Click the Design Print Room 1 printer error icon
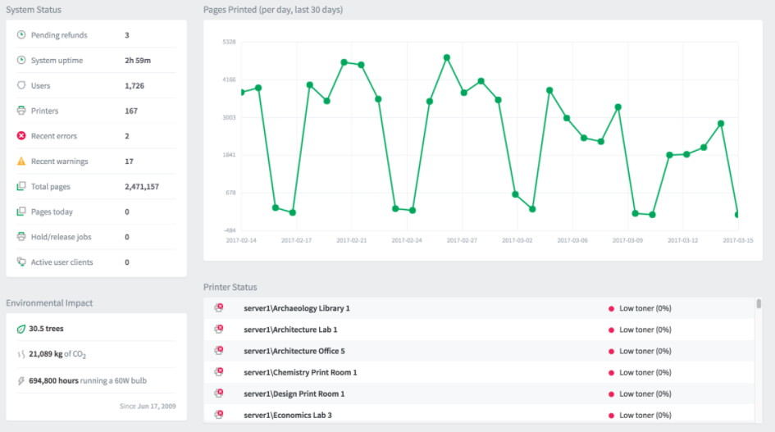 click(x=219, y=393)
